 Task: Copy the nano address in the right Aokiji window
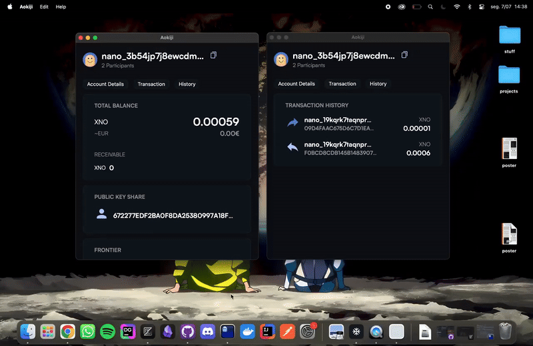click(404, 55)
